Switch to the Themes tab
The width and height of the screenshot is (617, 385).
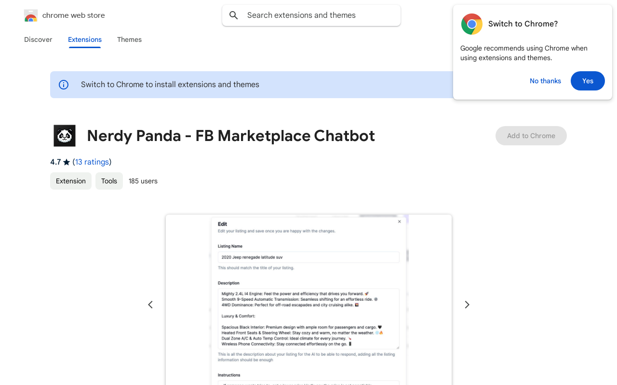click(129, 39)
